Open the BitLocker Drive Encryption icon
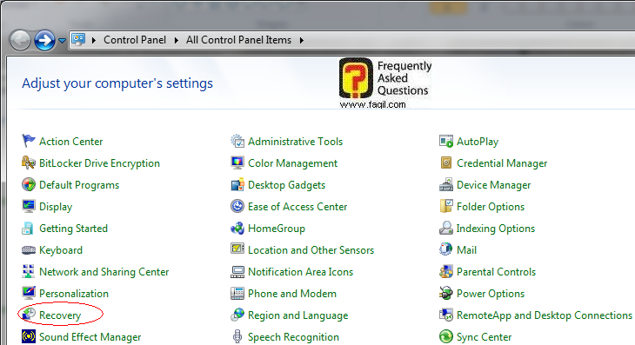 click(x=29, y=163)
